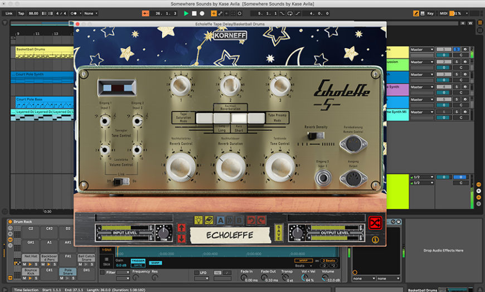Push the white key above Short label
The width and height of the screenshot is (485, 292).
click(239, 118)
